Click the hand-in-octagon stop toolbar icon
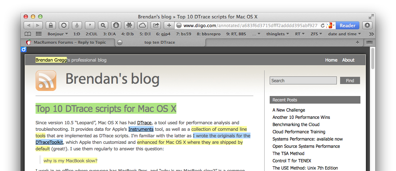 [116, 25]
